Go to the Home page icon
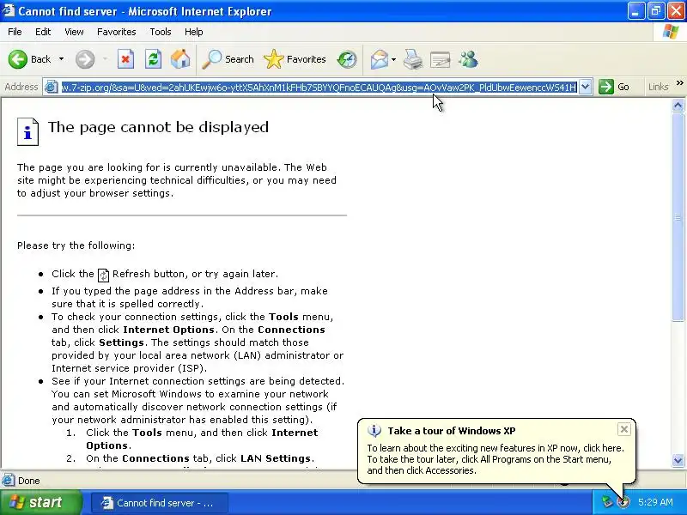 pyautogui.click(x=180, y=59)
